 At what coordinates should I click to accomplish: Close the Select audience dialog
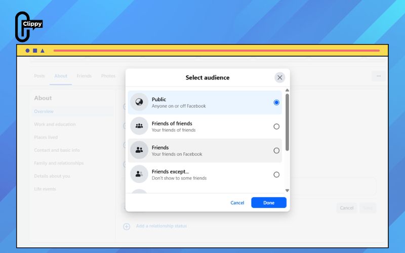click(280, 77)
